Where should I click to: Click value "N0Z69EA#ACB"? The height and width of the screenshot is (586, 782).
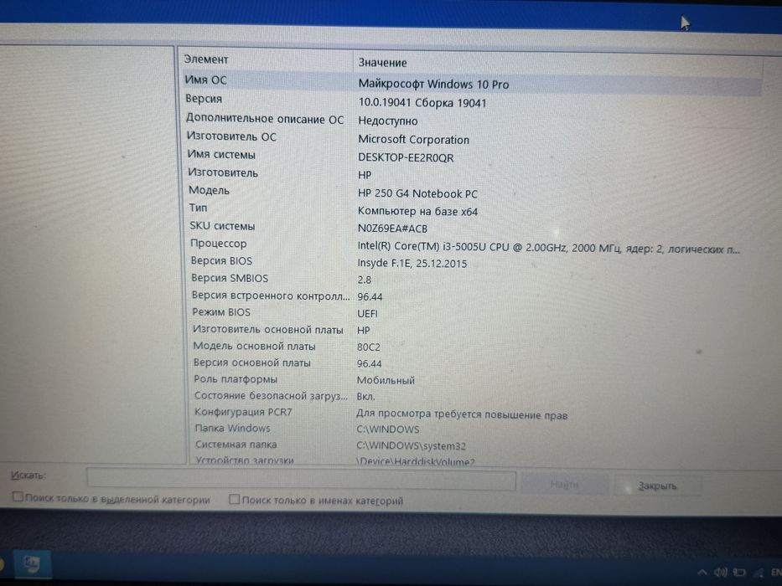(392, 229)
